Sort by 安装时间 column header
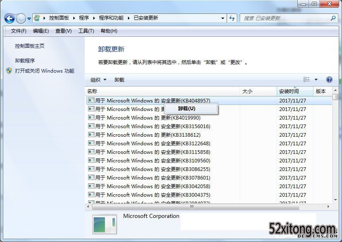342x242 pixels. point(295,91)
